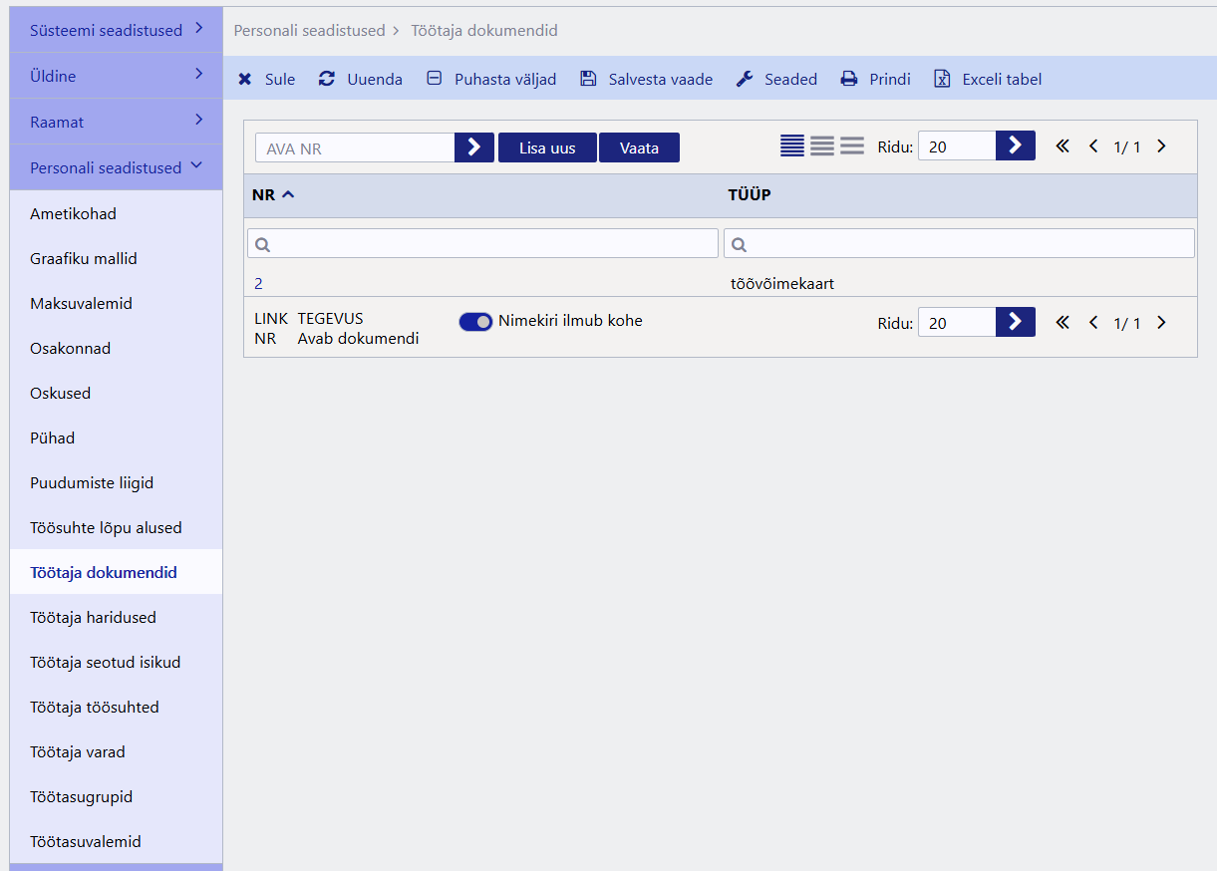Screen dimensions: 1217x871
Task: Click the Vaata button
Action: [639, 147]
